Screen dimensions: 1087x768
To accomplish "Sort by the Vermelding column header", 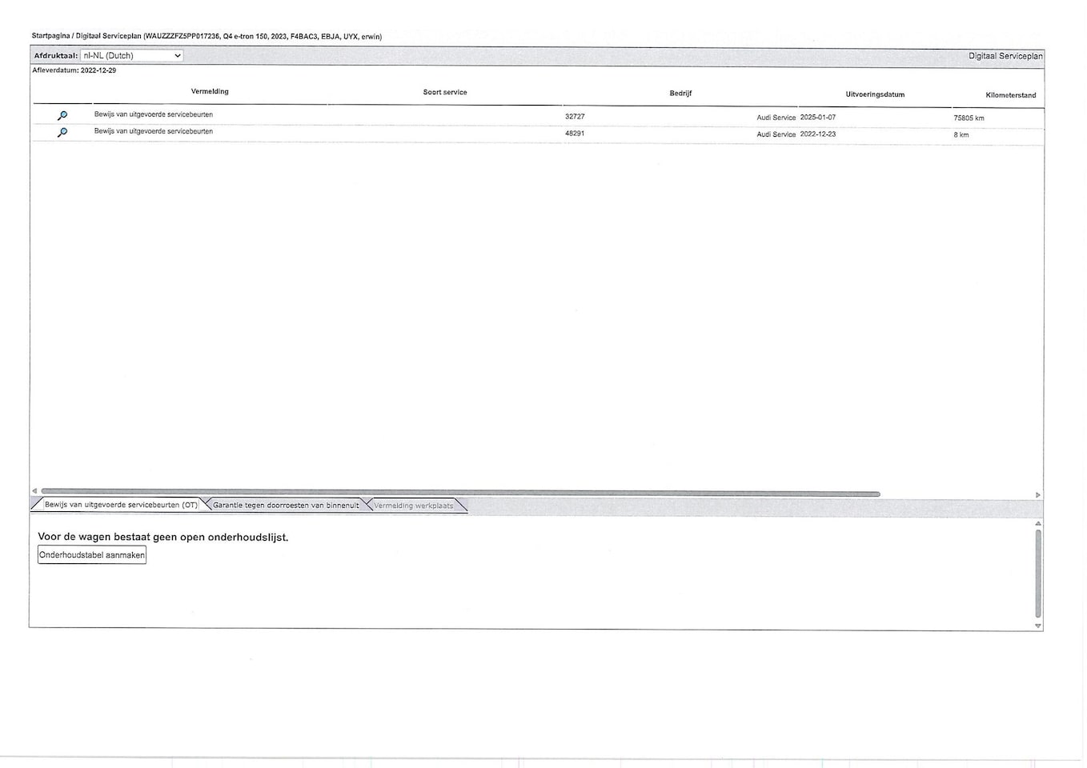I will pos(210,92).
